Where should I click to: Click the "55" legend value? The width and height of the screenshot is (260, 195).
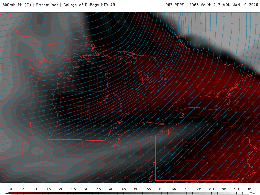point(149,189)
